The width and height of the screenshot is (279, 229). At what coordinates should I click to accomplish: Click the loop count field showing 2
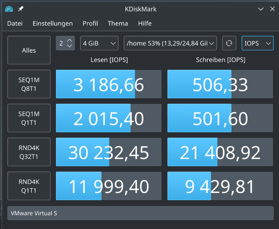pos(61,43)
